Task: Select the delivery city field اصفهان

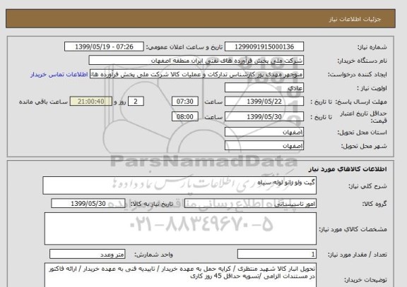Action: coord(264,145)
